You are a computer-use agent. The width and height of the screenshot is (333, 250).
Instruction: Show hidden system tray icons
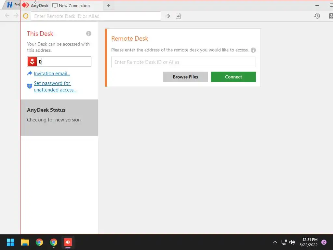pyautogui.click(x=275, y=242)
